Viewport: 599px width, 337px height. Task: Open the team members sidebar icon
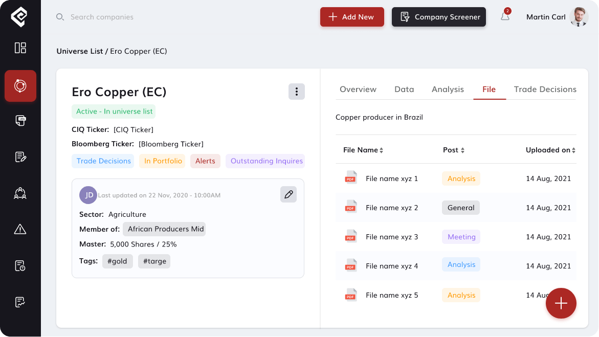[x=20, y=193]
